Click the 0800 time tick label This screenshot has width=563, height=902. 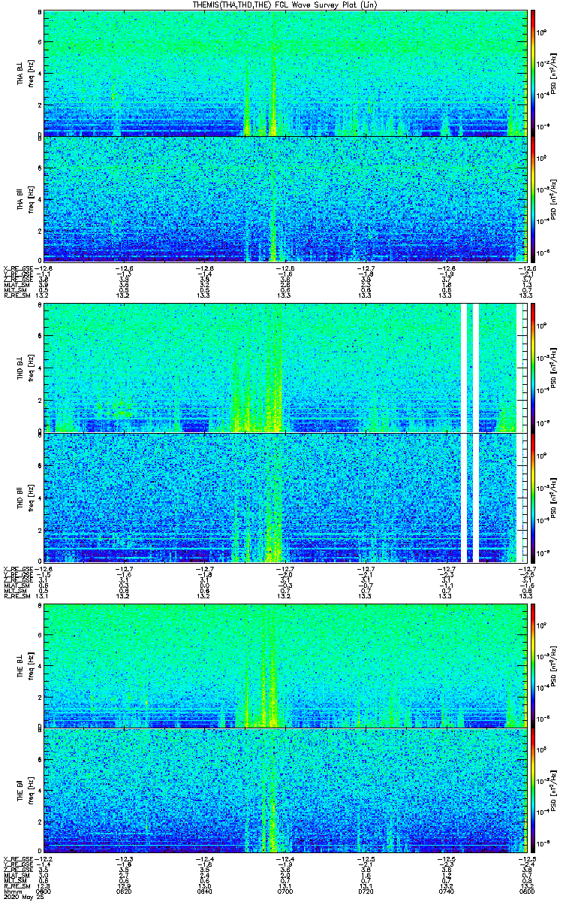(525, 891)
